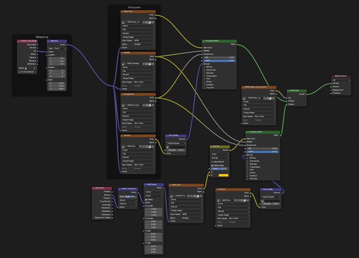Unlink the image in the Metallic texture node
Screen dimensions: 359x258
coord(153,63)
